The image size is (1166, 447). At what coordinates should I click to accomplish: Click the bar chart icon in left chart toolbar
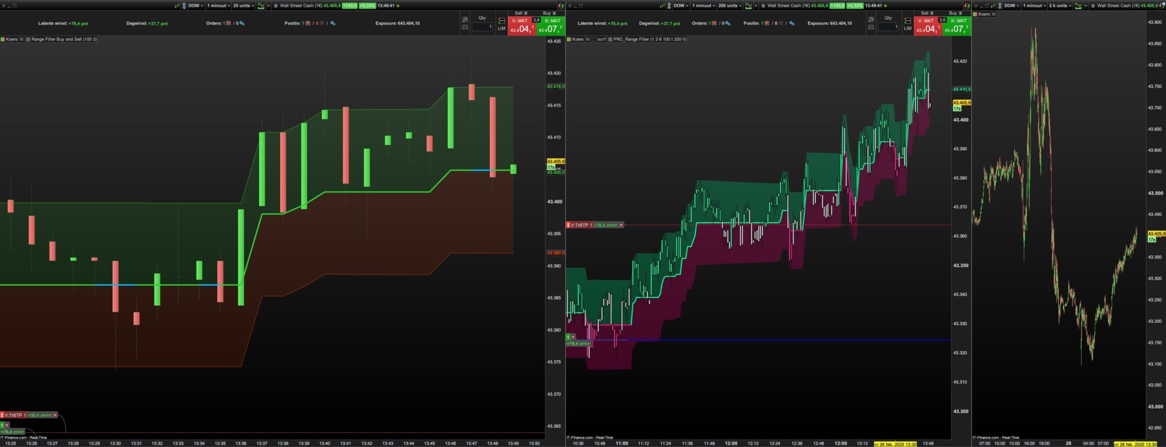[x=177, y=6]
